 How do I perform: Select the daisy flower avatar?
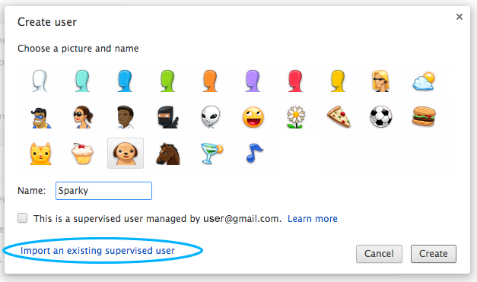pyautogui.click(x=296, y=117)
